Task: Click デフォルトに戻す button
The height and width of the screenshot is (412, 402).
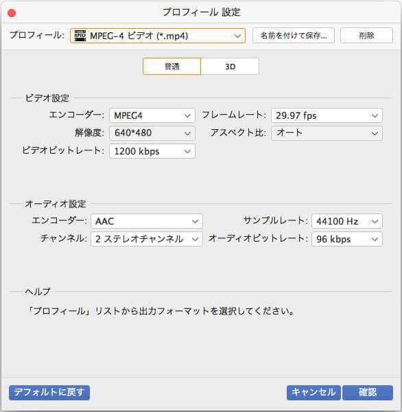Action: point(49,393)
